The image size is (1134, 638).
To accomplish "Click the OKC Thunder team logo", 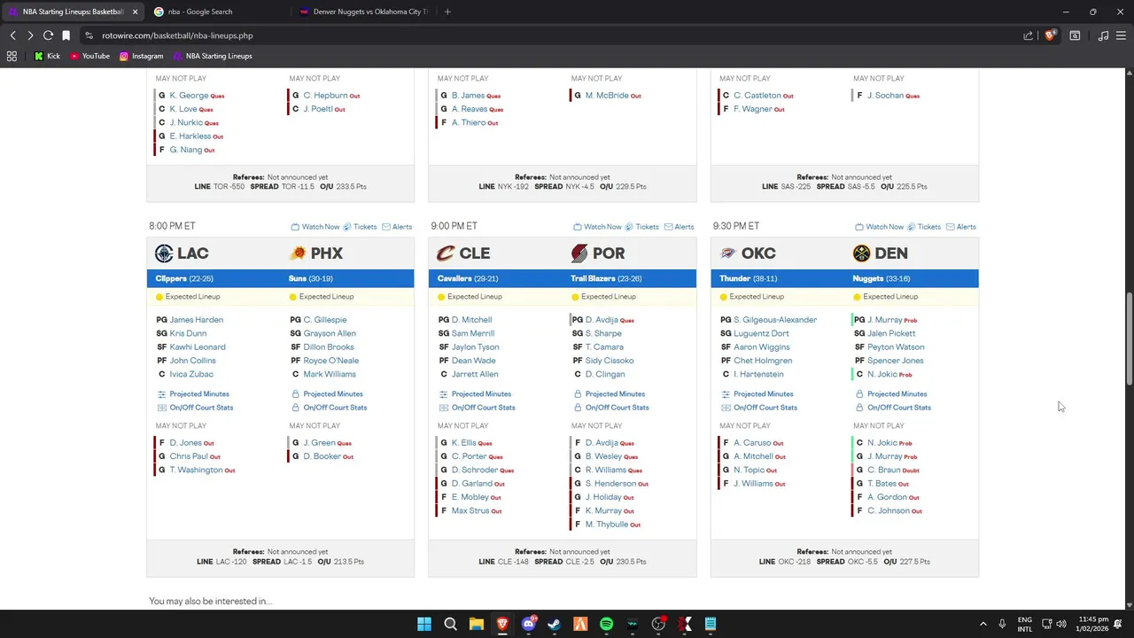I will point(728,253).
